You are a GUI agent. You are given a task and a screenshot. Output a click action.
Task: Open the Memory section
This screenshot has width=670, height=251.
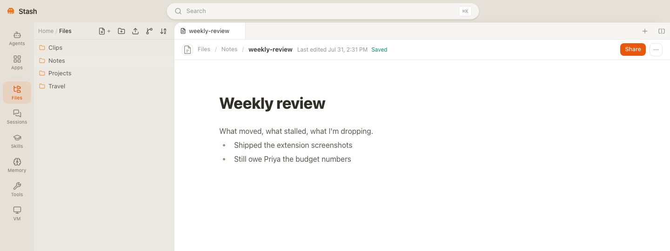pyautogui.click(x=17, y=165)
